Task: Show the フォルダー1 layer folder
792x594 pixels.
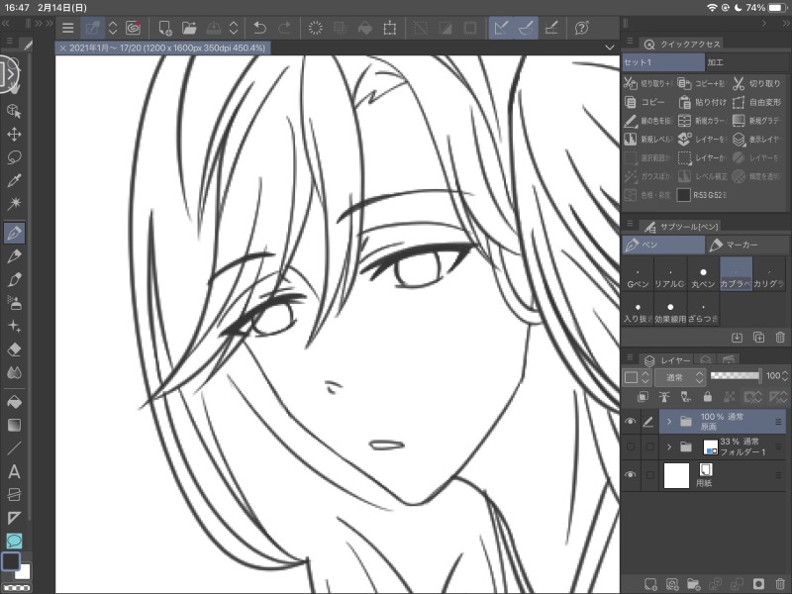Action: tap(631, 446)
